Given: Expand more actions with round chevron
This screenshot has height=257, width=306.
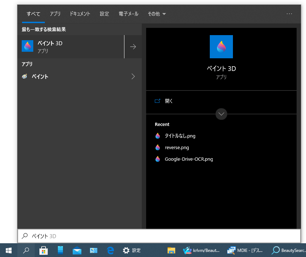Looking at the screenshot, I should [x=221, y=114].
